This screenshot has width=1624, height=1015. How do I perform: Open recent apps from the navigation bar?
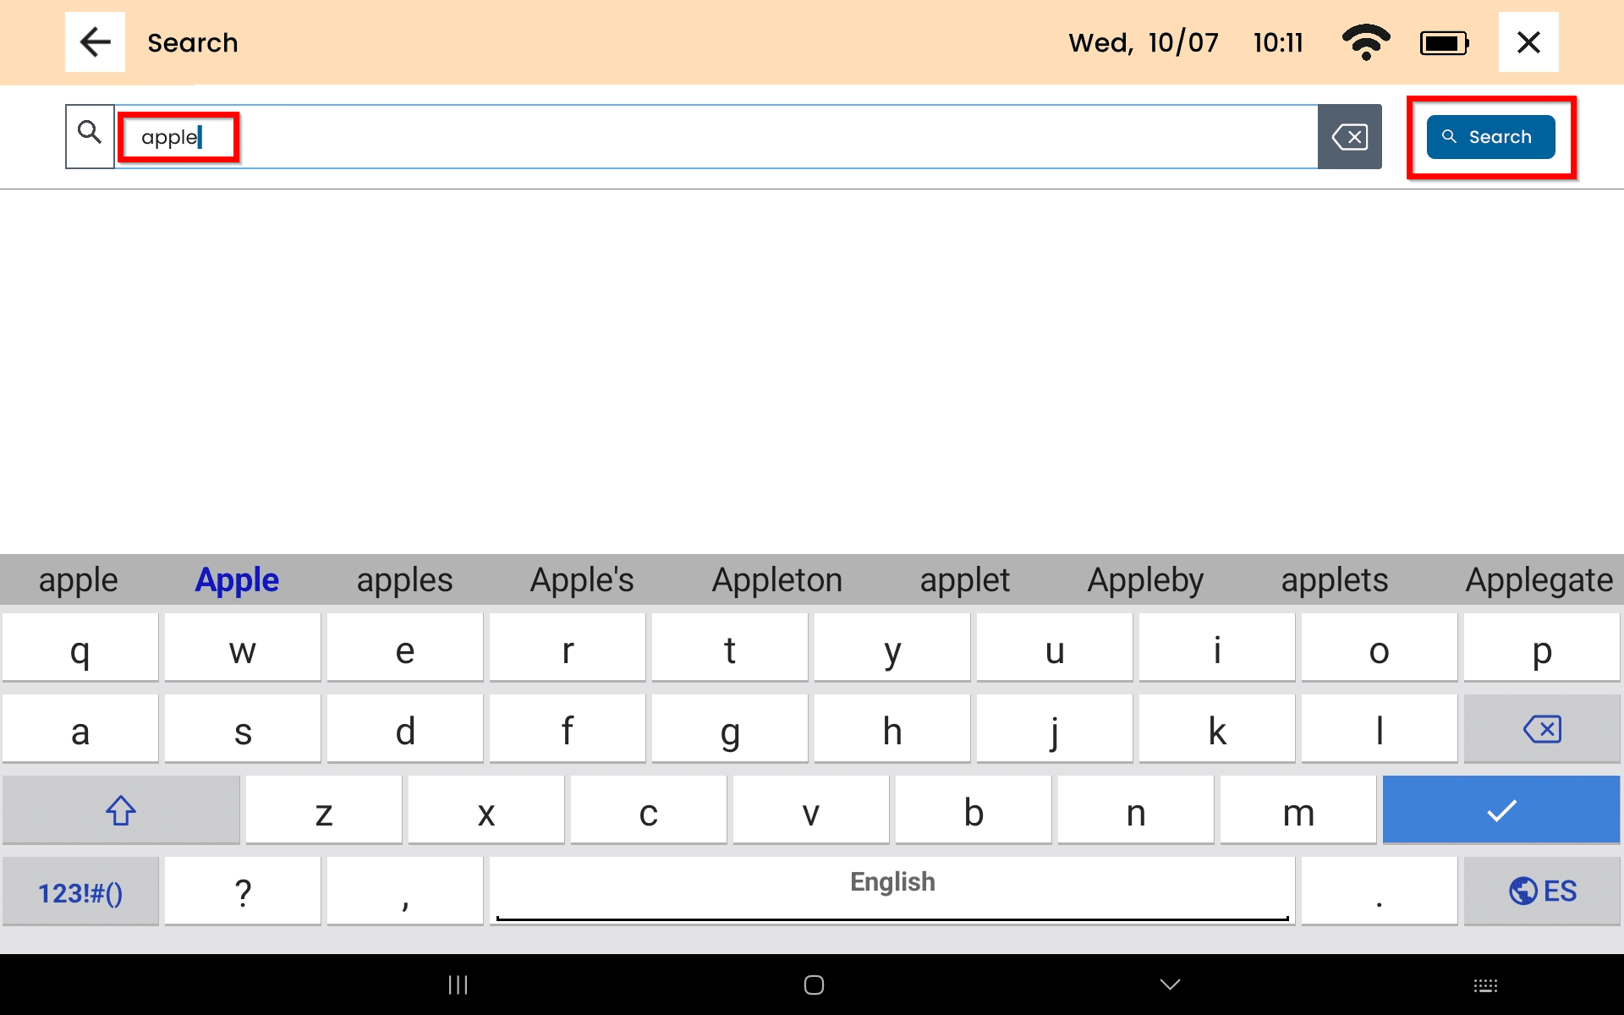point(458,985)
